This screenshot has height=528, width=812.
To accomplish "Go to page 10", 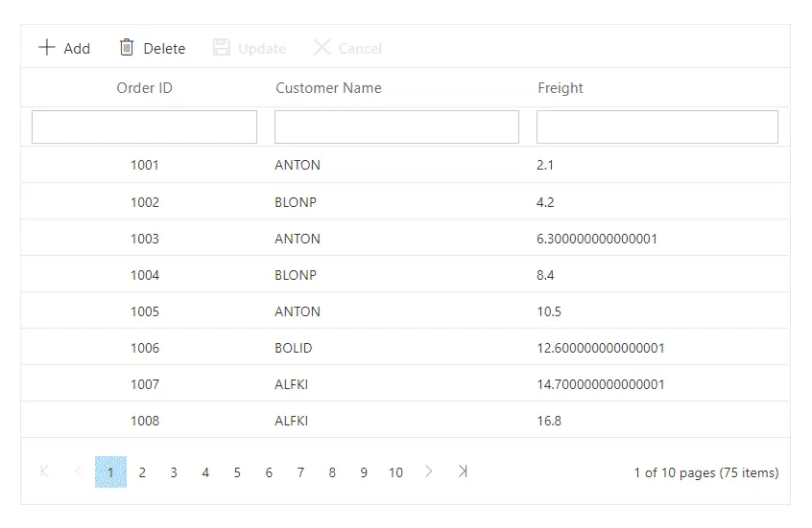I will click(x=395, y=472).
